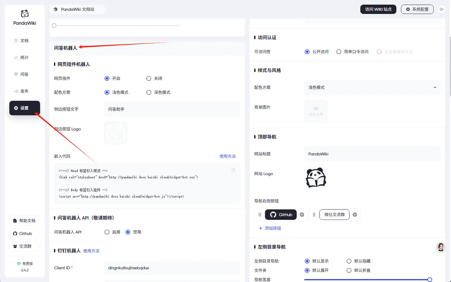Select 简单口令访问 accessibility option
Viewport: 451px width, 282px height.
point(352,52)
